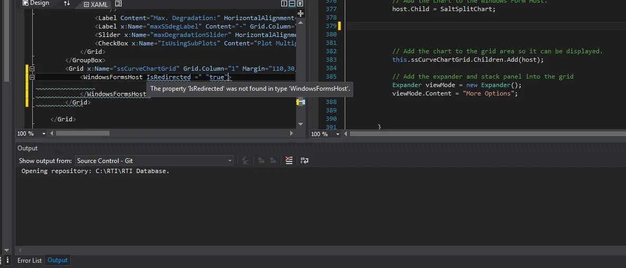Select the XAML tab
The width and height of the screenshot is (626, 268).
click(x=96, y=4)
